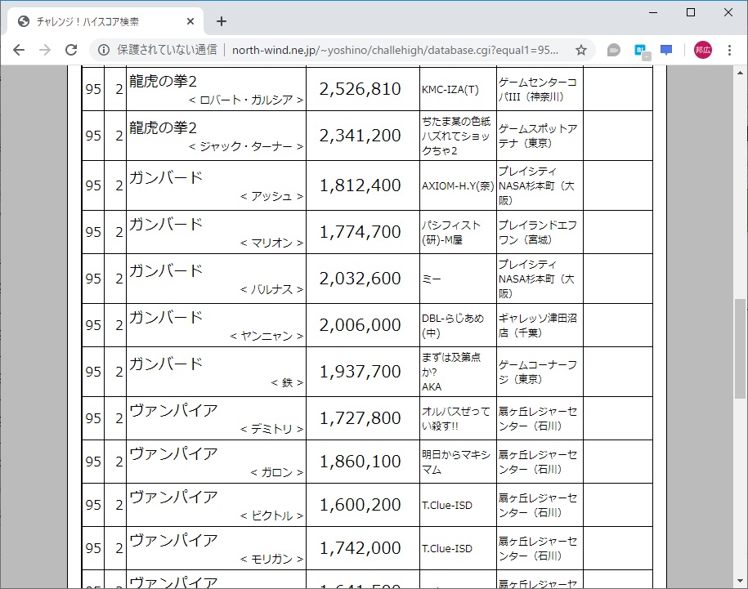Click the 宮城 link for プレイランドエフワン
Image resolution: width=748 pixels, height=589 pixels.
point(538,239)
